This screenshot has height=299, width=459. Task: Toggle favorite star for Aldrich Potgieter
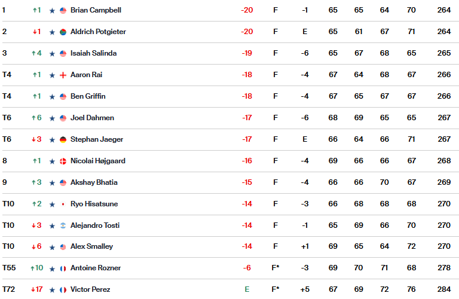click(x=52, y=32)
